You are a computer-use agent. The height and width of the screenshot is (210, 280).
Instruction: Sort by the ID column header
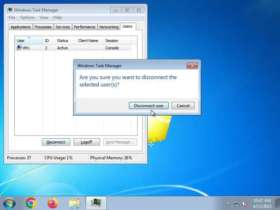pos(49,41)
